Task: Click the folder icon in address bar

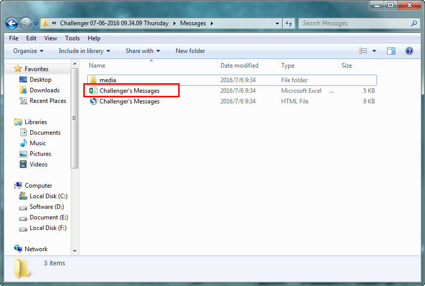Action: click(45, 23)
